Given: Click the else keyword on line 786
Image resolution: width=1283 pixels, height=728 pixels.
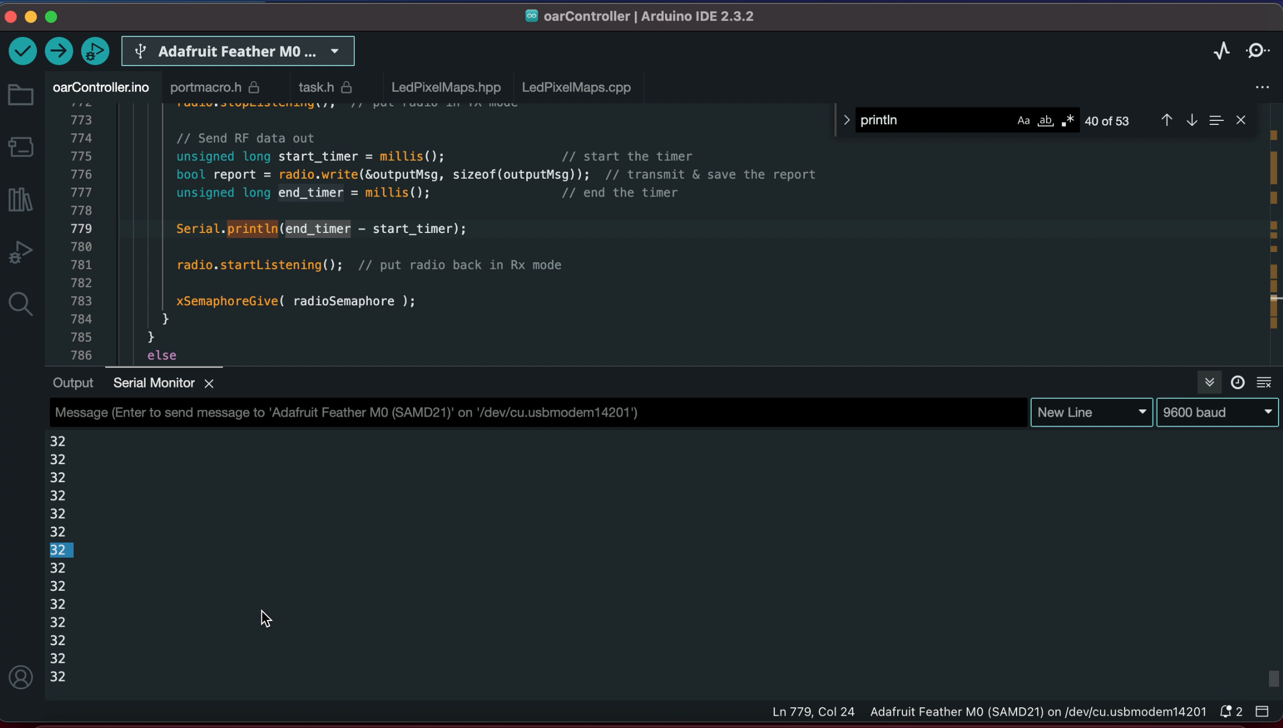Looking at the screenshot, I should coord(162,355).
